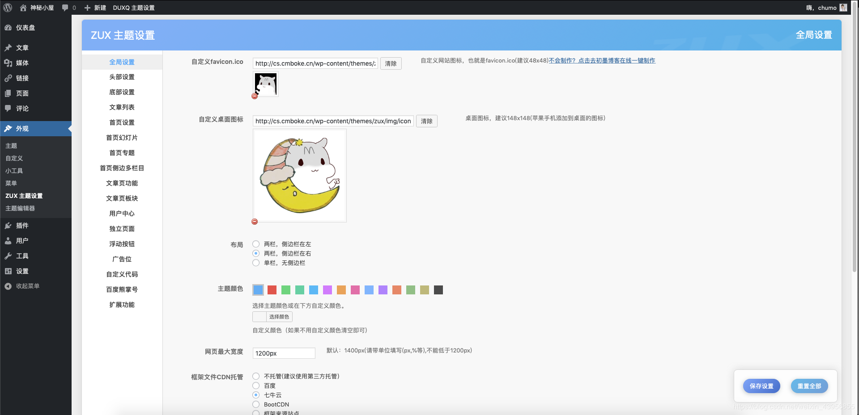Open the 底部设置 settings tab
This screenshot has height=415, width=859.
(122, 92)
